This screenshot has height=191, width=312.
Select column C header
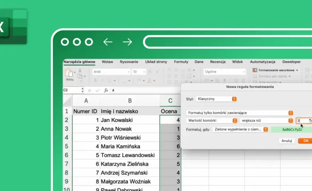(170, 101)
